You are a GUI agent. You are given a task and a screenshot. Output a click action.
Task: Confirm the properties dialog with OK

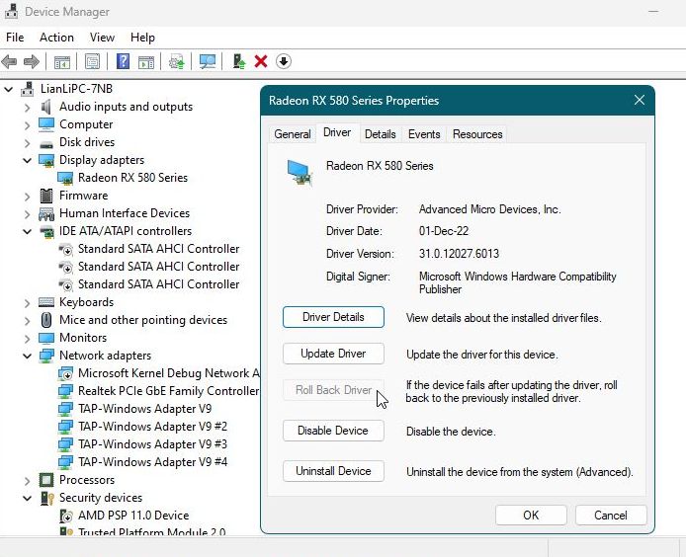(531, 516)
